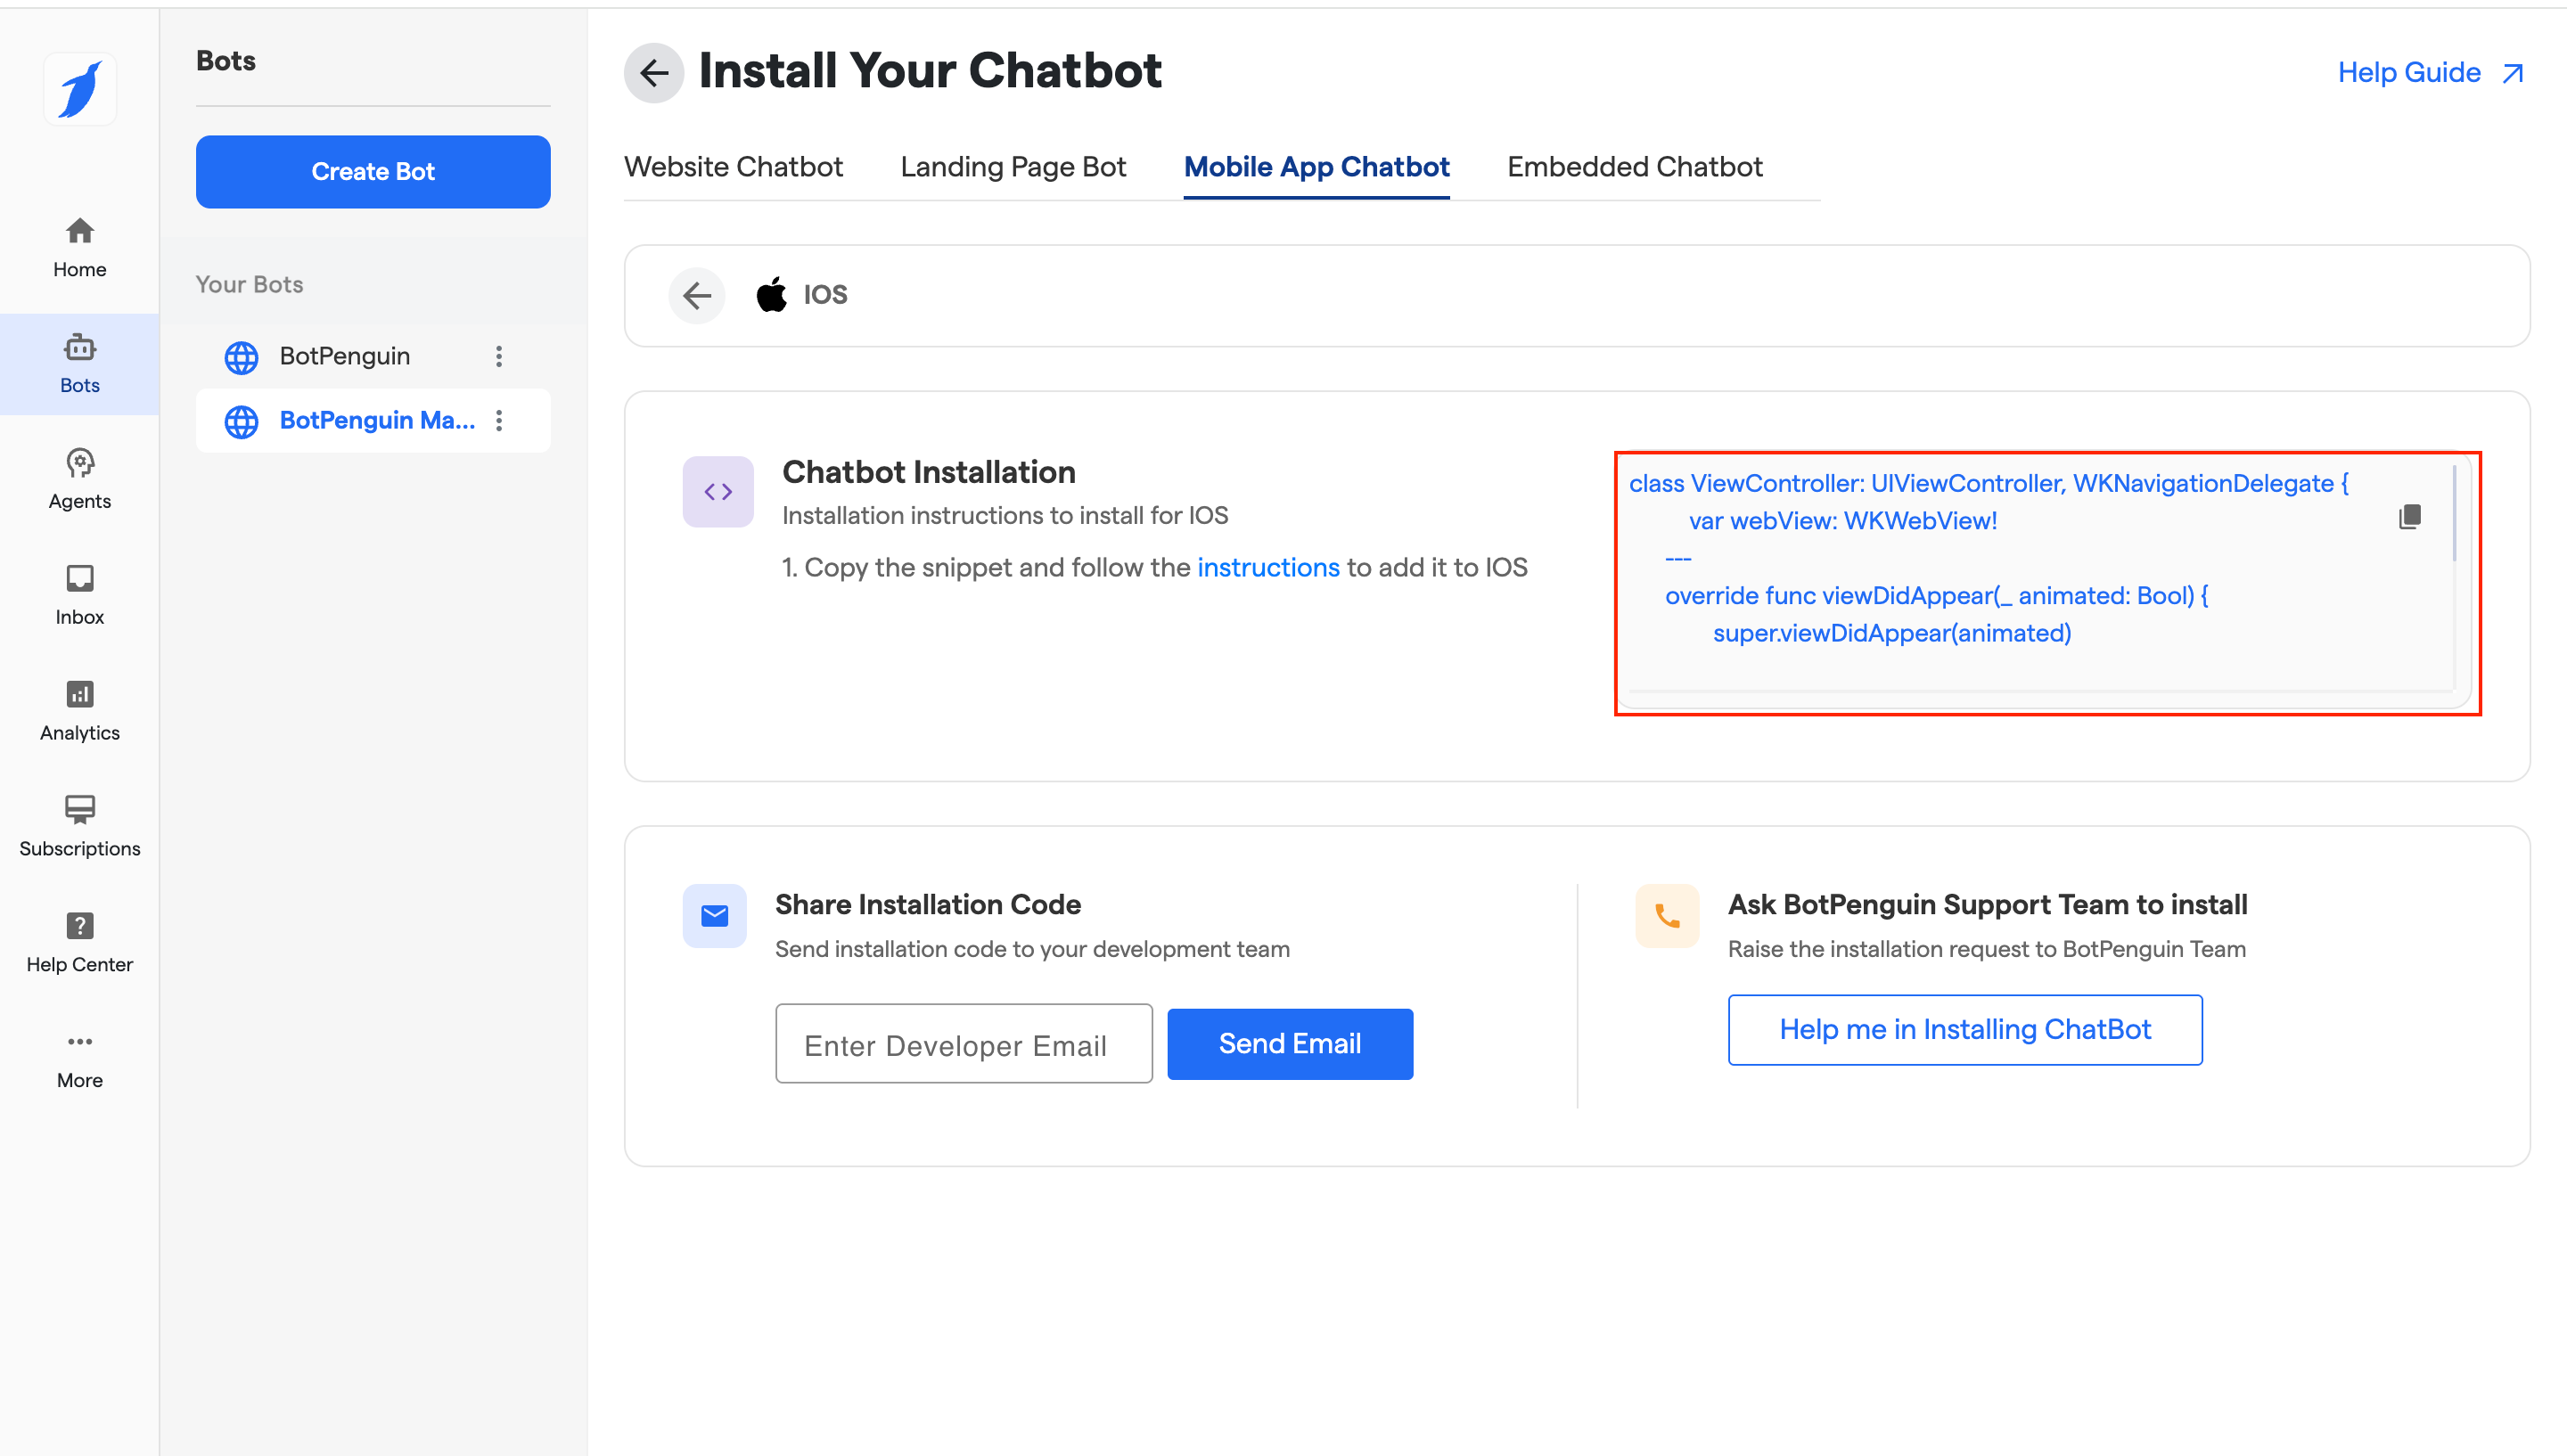The image size is (2567, 1456).
Task: Open options menu for BotPenguin Ma... bot
Action: point(499,420)
